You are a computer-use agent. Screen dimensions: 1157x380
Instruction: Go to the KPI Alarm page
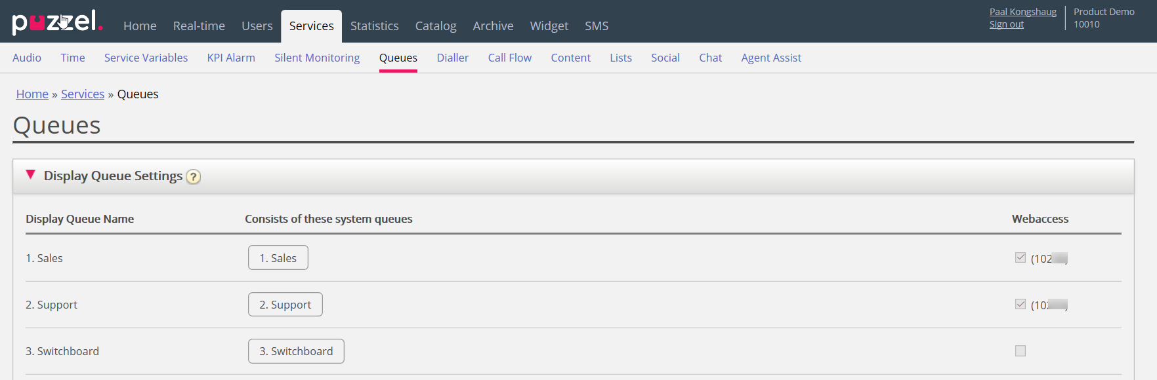pos(231,58)
